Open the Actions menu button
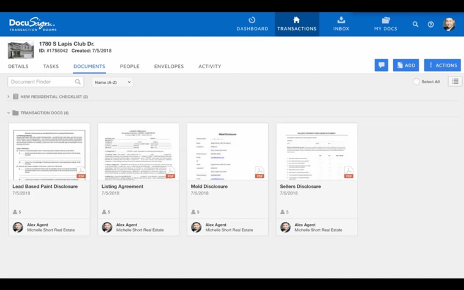Viewport: 464px width, 290px height. coord(442,65)
